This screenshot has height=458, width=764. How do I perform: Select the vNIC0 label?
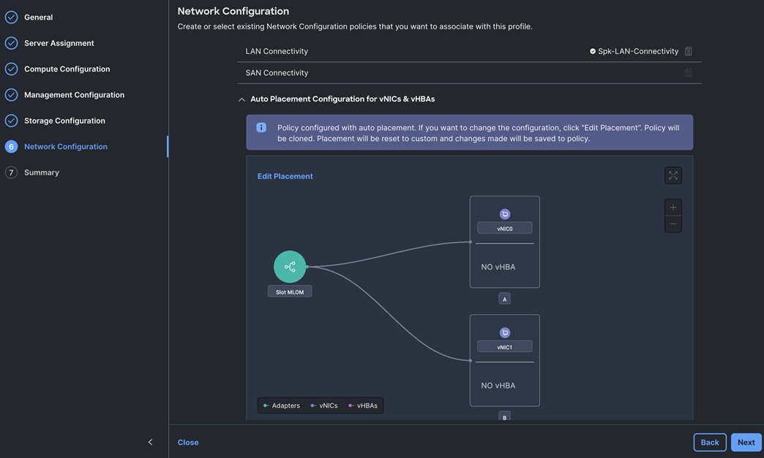505,228
